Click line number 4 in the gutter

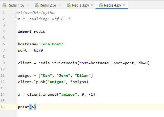click(4, 31)
